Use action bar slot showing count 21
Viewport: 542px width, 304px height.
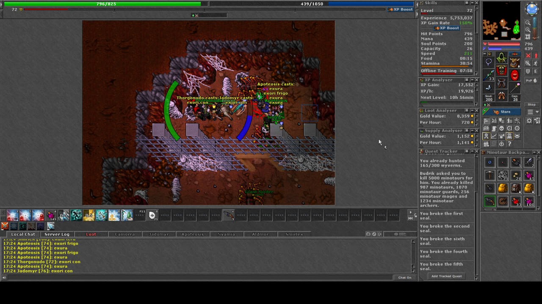(x=152, y=215)
